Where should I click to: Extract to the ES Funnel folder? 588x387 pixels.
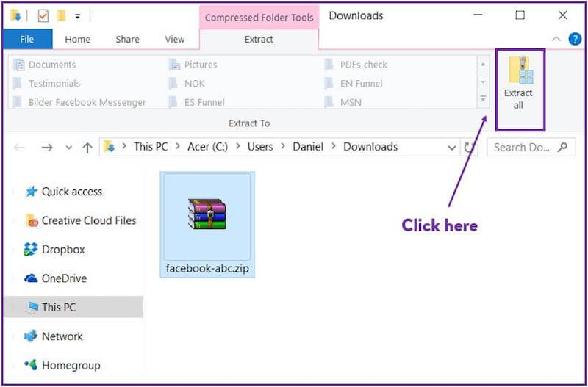pyautogui.click(x=196, y=102)
